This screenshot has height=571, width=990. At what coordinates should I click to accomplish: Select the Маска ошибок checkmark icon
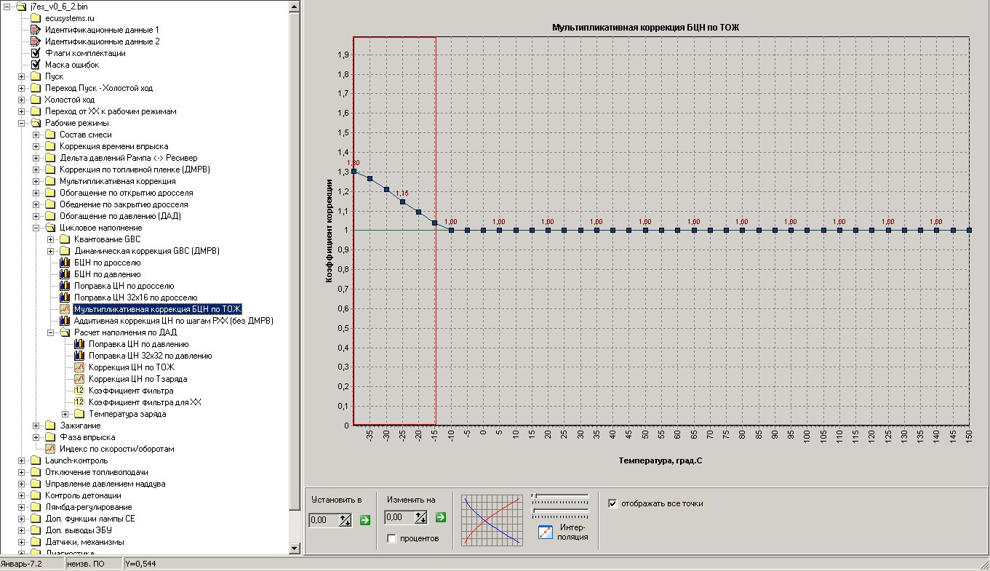pos(35,65)
